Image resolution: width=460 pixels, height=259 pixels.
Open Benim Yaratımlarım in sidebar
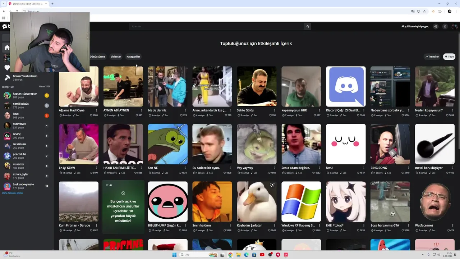tap(25, 76)
